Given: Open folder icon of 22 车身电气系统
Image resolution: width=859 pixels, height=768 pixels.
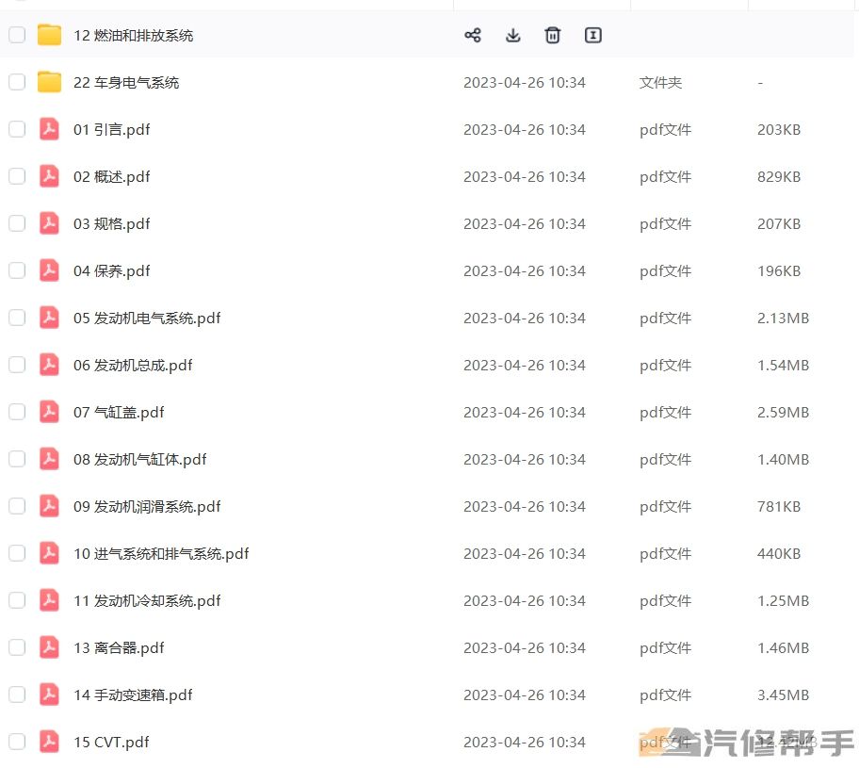Looking at the screenshot, I should coord(49,82).
